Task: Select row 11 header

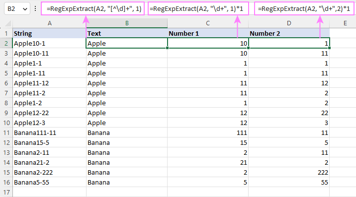Action: pyautogui.click(x=6, y=132)
